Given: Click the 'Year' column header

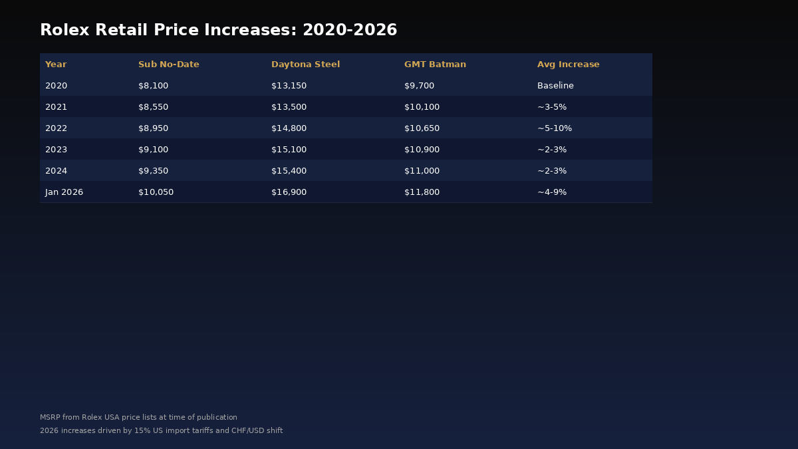Looking at the screenshot, I should pyautogui.click(x=56, y=65).
